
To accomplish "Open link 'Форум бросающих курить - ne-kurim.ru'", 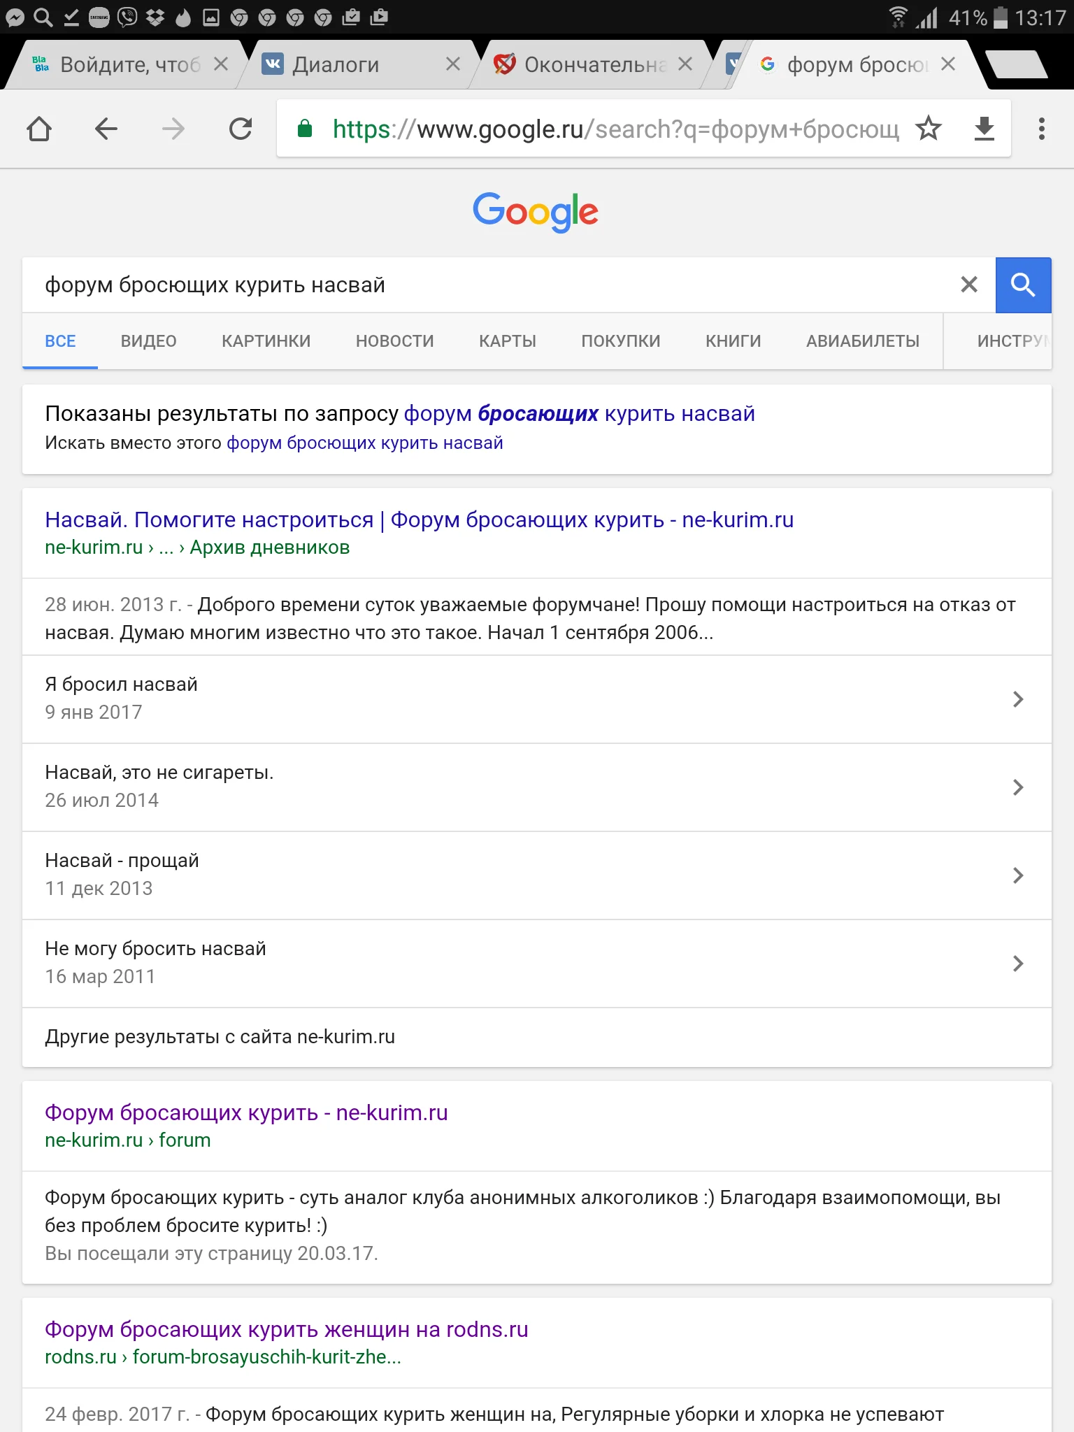I will [x=246, y=1112].
